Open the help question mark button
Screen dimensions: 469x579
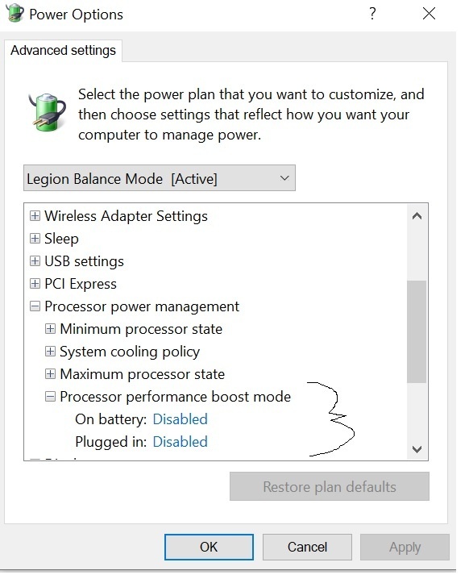pos(372,14)
